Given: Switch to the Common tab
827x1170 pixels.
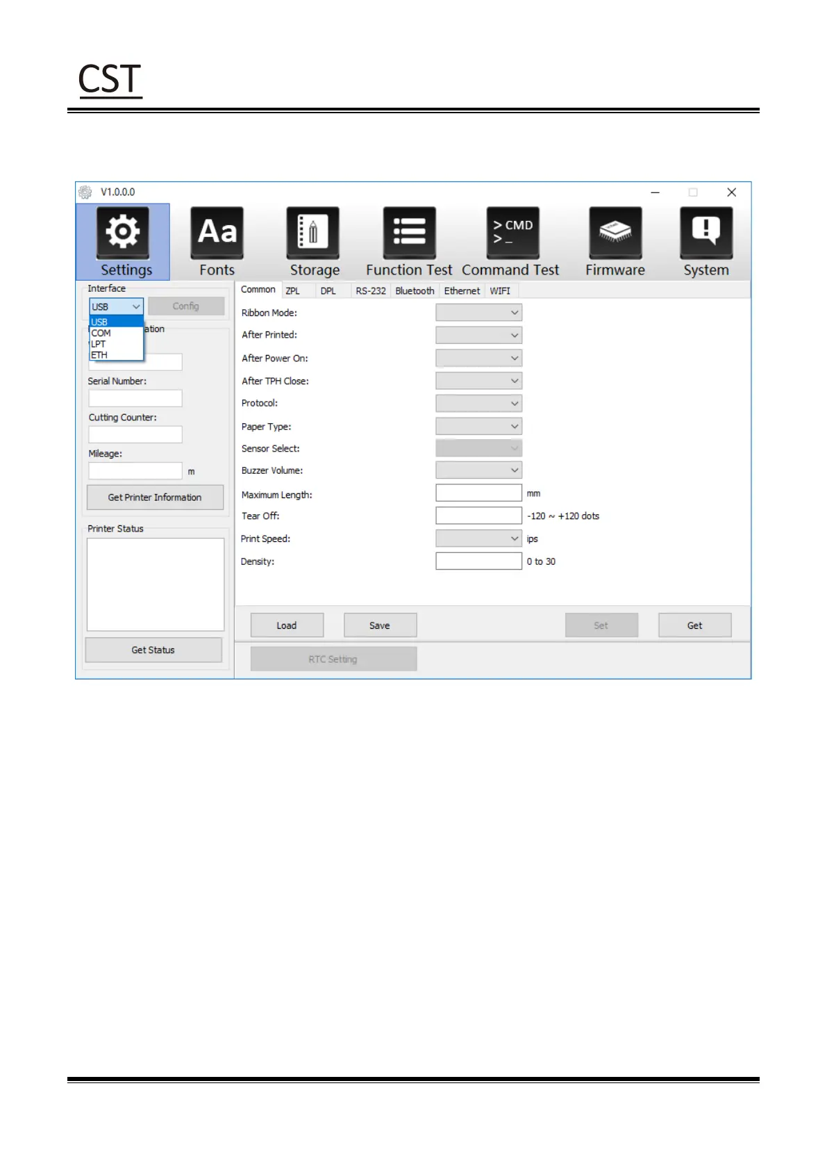Looking at the screenshot, I should point(258,290).
